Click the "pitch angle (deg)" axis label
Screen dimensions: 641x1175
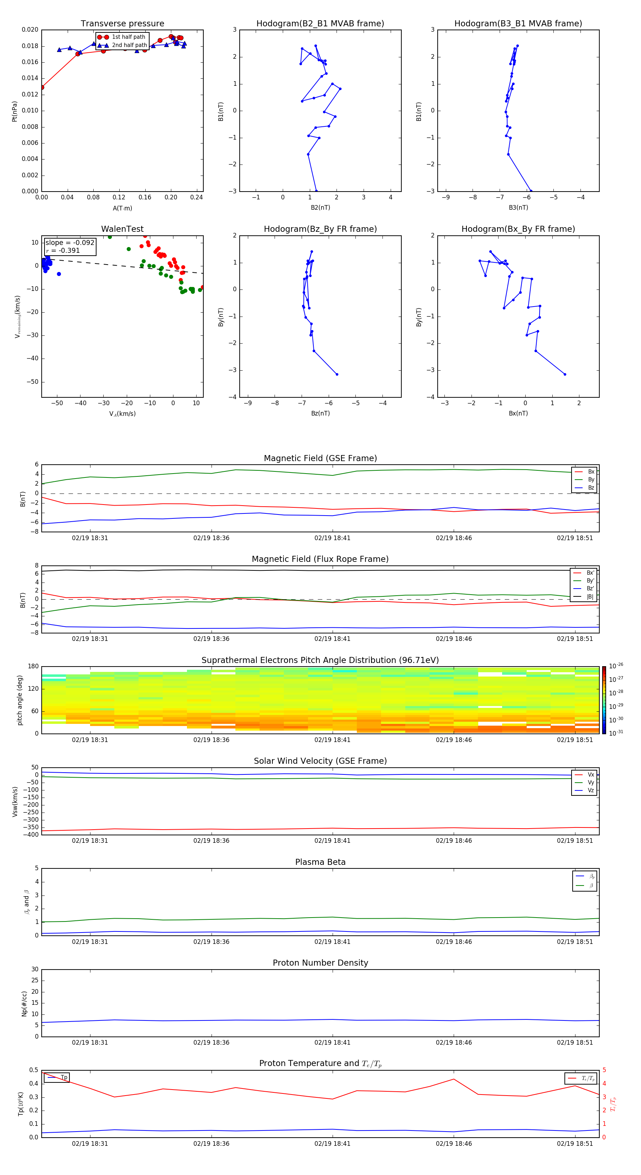20,700
